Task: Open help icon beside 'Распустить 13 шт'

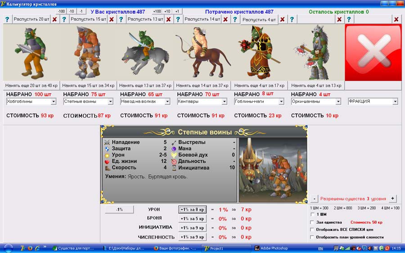Action: tap(121, 19)
